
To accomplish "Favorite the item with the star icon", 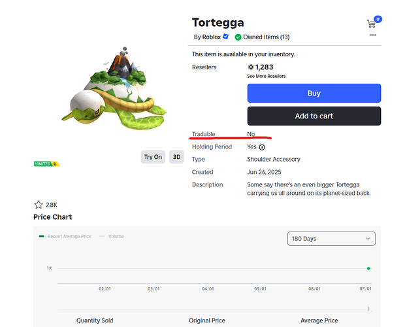I will [x=39, y=205].
